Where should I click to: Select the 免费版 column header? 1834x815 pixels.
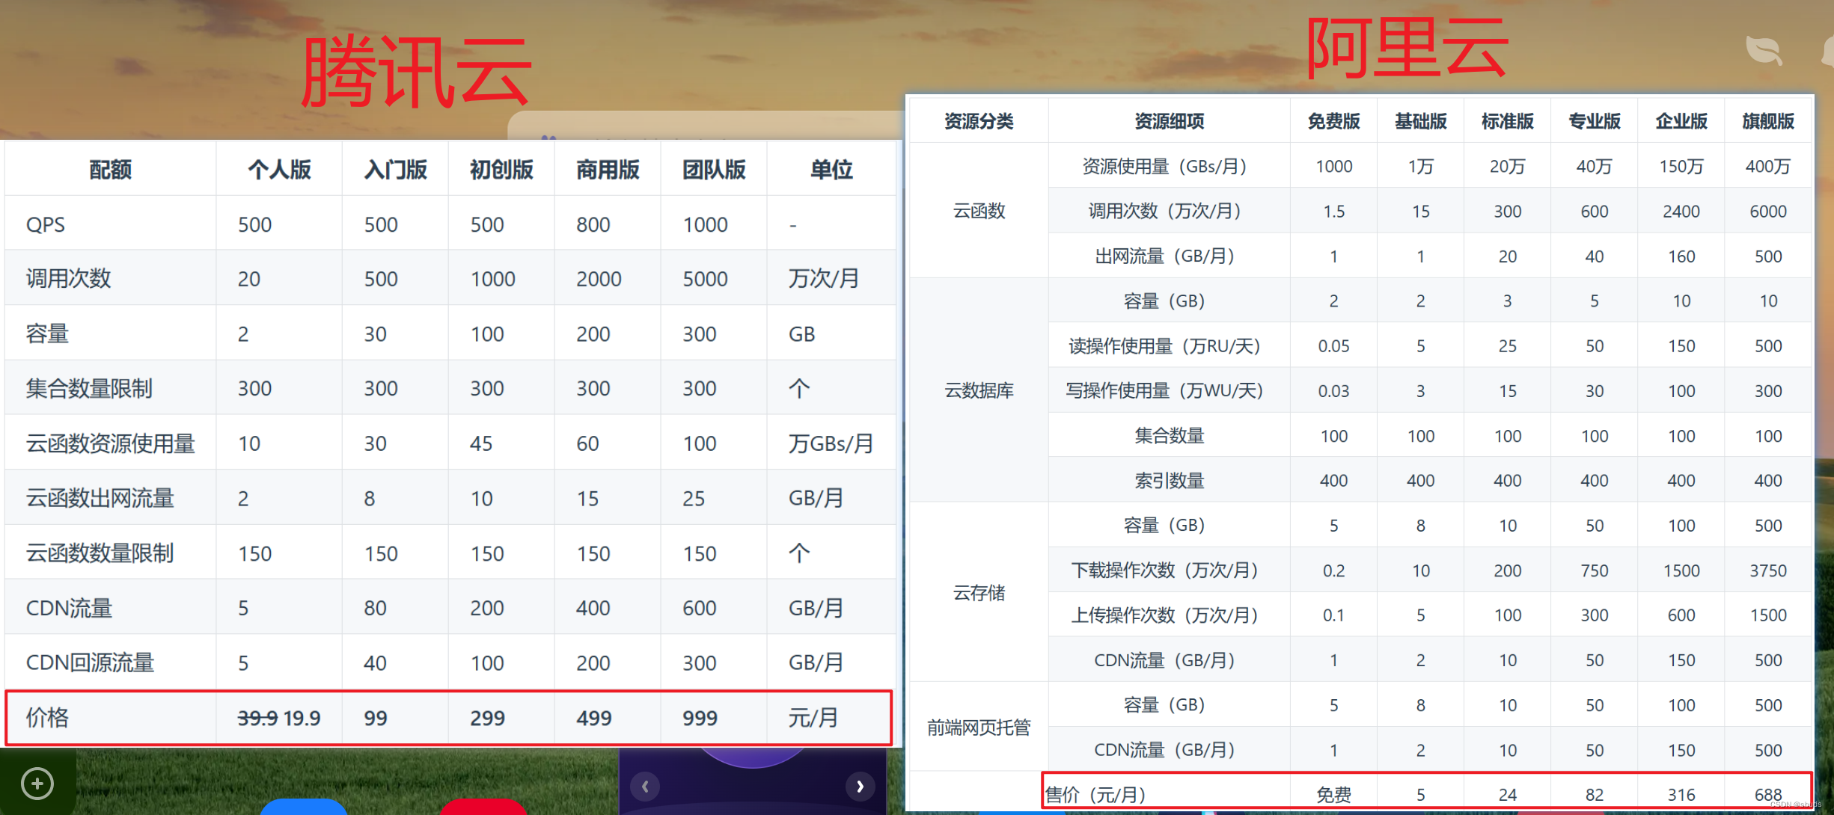point(1333,121)
